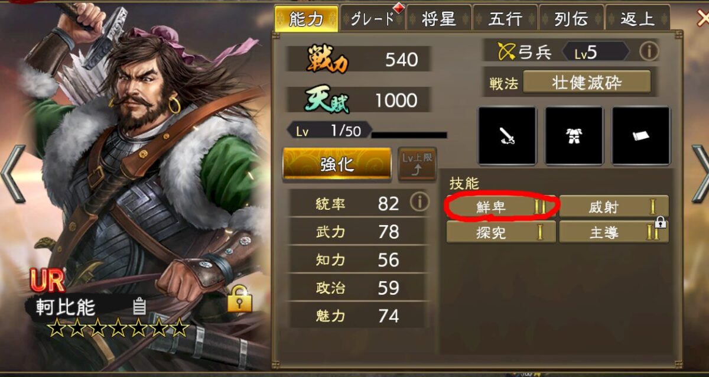This screenshot has height=377, width=709.
Task: Click the lock icon on 主導 skill
Action: 661,223
